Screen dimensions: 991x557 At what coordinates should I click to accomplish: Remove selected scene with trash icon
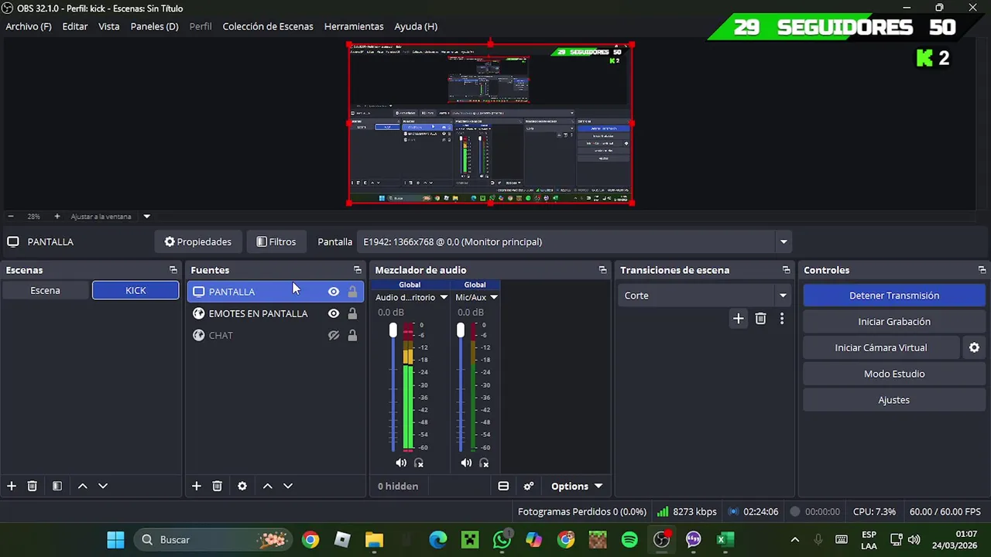(32, 486)
